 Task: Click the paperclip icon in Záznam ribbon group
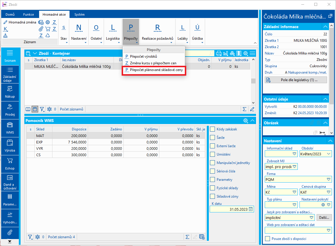[41, 29]
